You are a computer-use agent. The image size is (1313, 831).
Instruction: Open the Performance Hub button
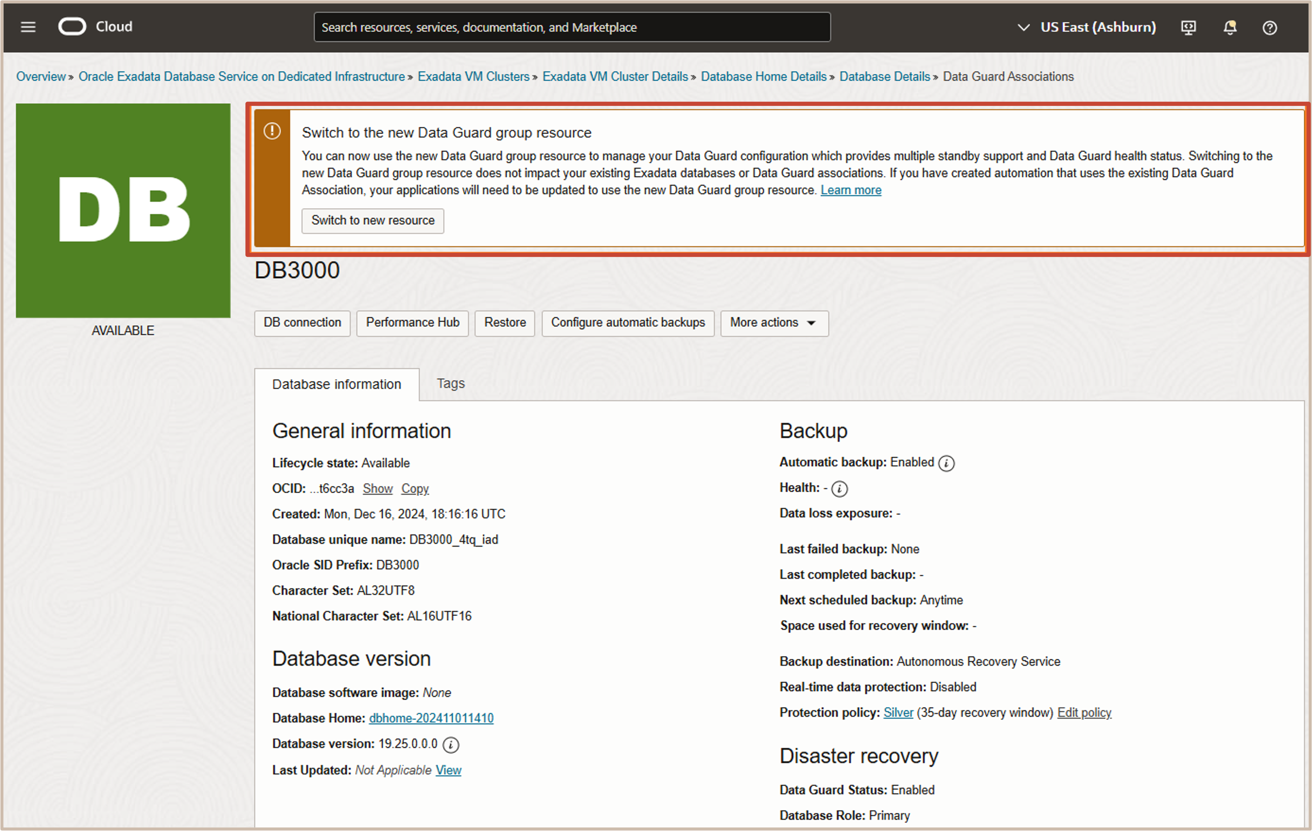(412, 323)
